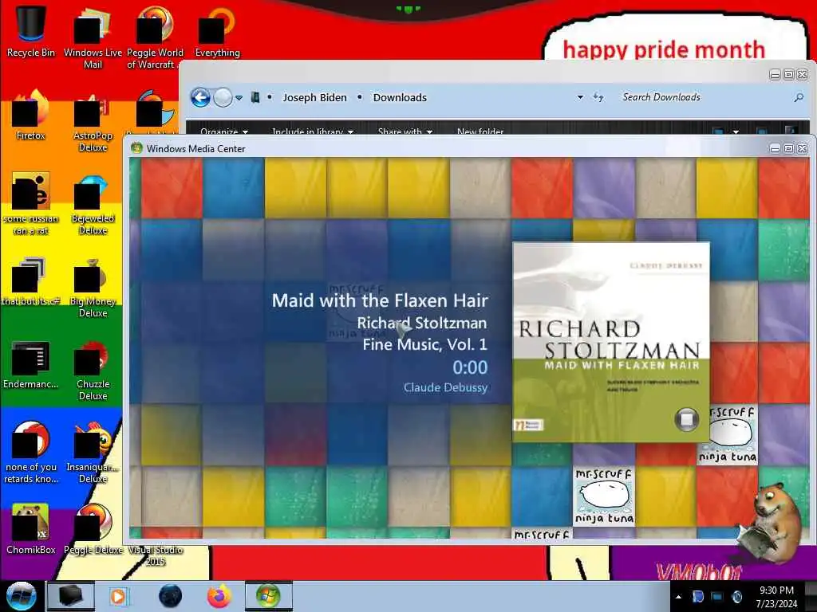Open Chuzzle Deluxe desktop shortcut
The height and width of the screenshot is (612, 817).
(x=93, y=370)
